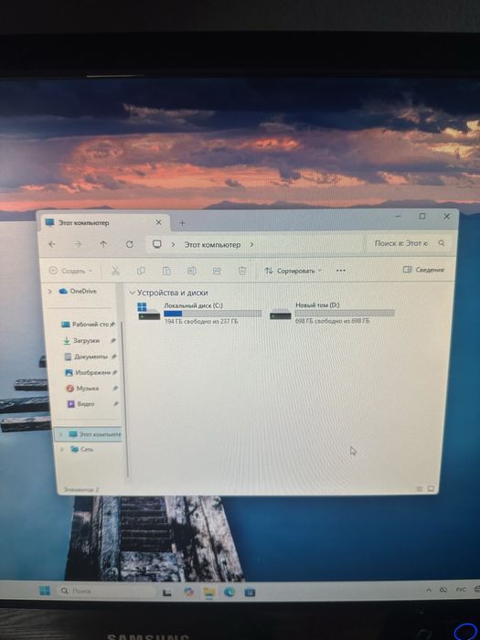Image resolution: width=480 pixels, height=640 pixels.
Task: Switch the РУС input language indicator
Action: (461, 590)
